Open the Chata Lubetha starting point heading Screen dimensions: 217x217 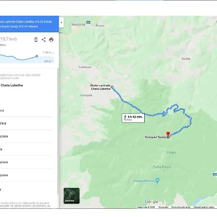pyautogui.click(x=12, y=85)
